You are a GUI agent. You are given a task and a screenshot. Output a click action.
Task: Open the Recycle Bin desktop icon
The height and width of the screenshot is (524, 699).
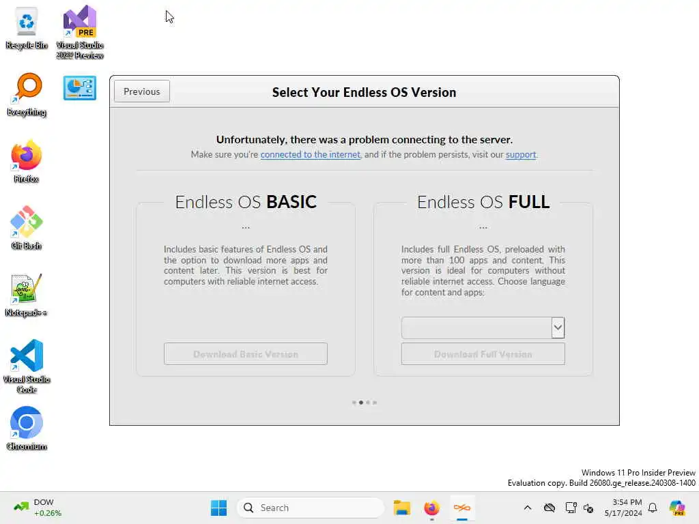point(27,27)
